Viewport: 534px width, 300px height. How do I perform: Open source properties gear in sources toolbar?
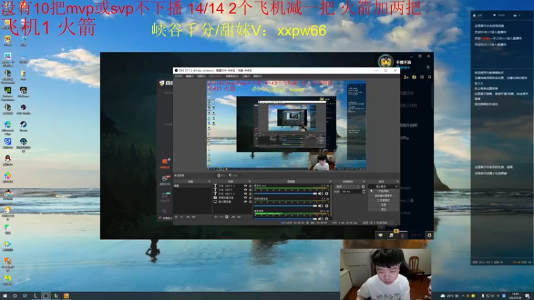[x=227, y=217]
